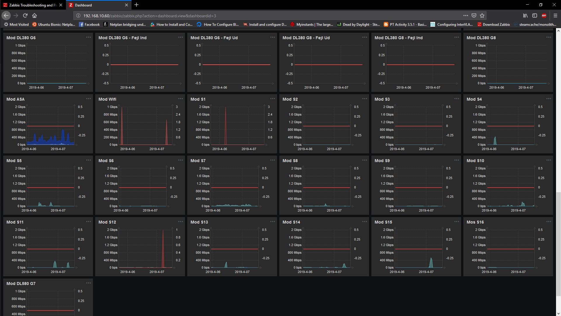Switch to Zabbix Troubleshooting tab

(31, 5)
